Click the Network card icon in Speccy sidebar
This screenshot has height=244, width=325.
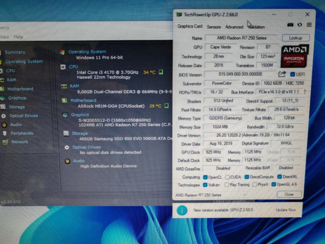[5, 142]
